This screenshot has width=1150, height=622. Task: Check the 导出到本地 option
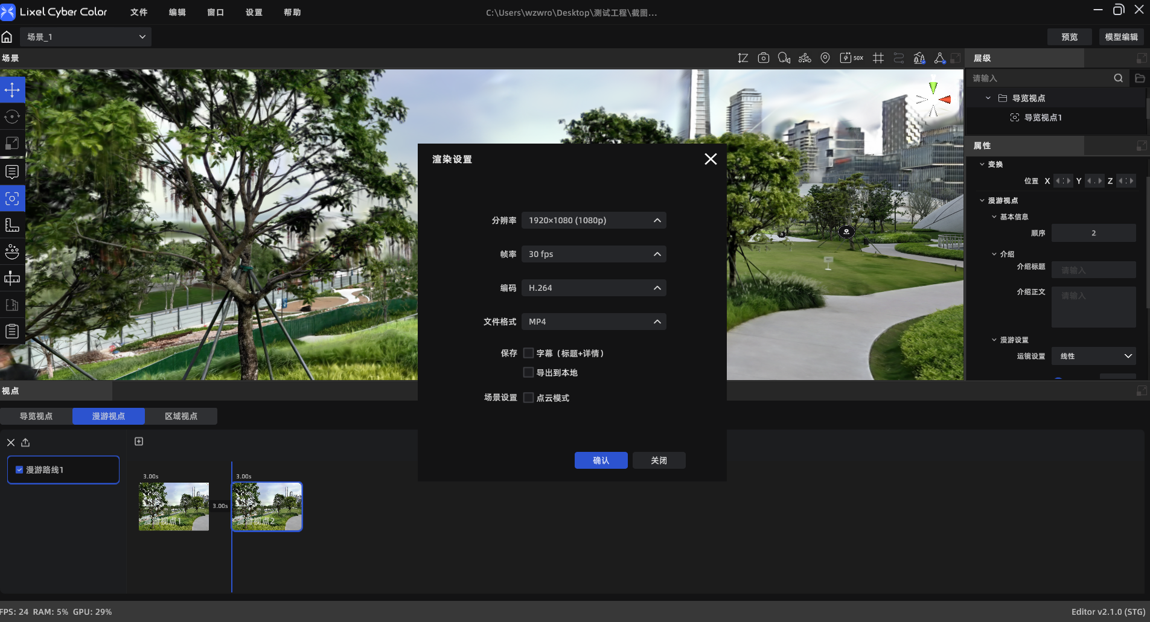(528, 372)
